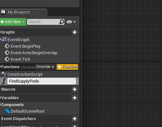Select the ConstructionScript function

[x=25, y=74]
